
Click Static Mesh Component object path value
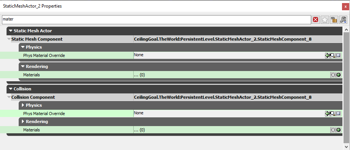[x=222, y=39]
